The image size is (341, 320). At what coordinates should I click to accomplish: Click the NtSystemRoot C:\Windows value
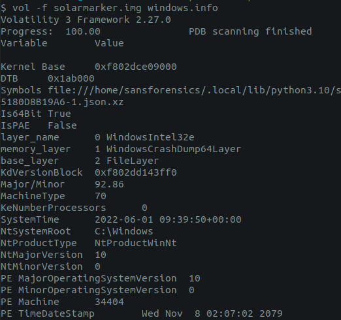click(x=123, y=231)
